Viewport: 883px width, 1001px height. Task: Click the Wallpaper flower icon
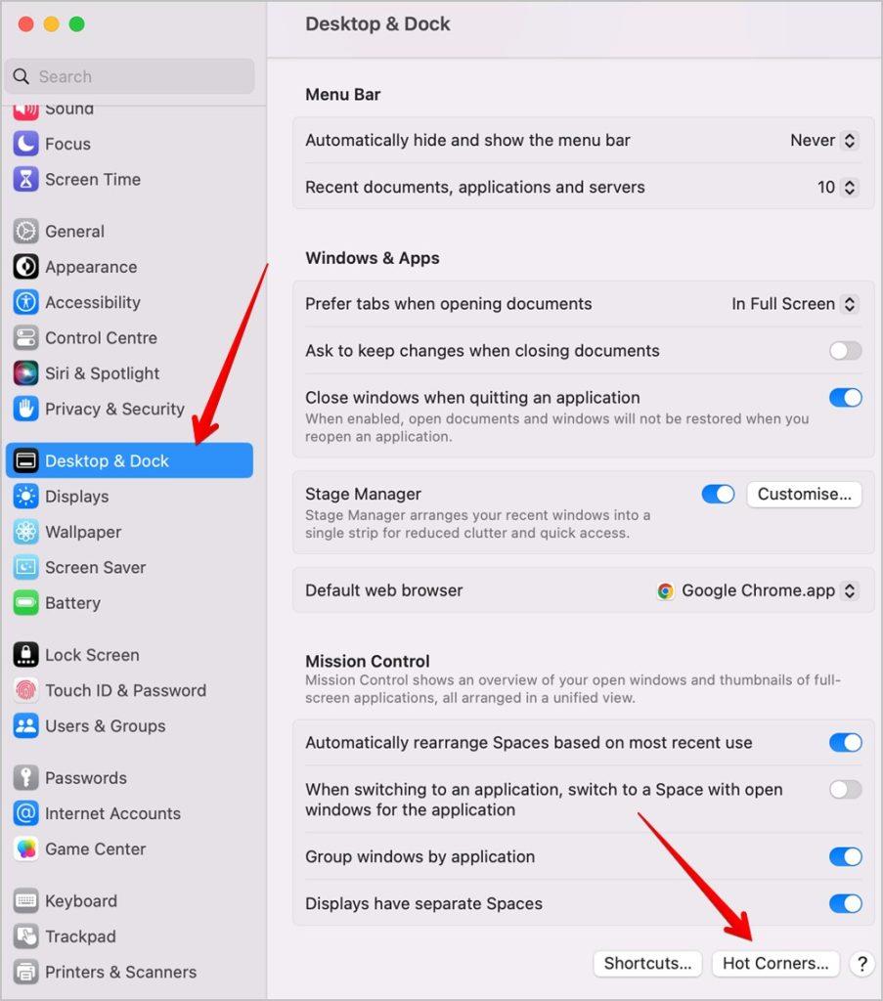[x=25, y=532]
